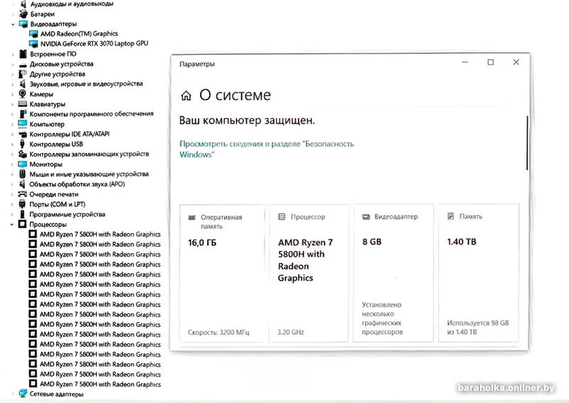Expand the Клавиатуры node
The image size is (569, 403).
tap(12, 104)
